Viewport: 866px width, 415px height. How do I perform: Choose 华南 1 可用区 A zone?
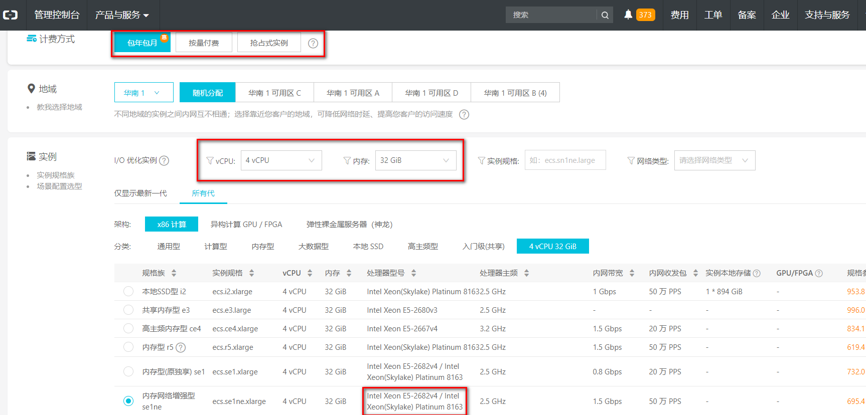(x=353, y=93)
